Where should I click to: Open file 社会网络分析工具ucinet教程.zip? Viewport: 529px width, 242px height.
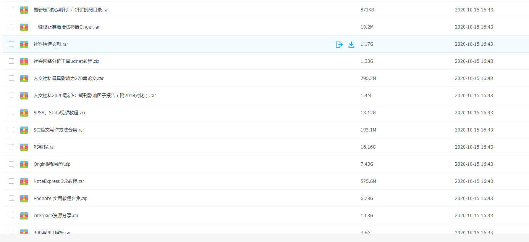coord(66,61)
